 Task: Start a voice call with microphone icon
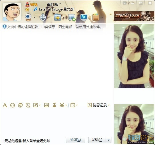coord(43,17)
